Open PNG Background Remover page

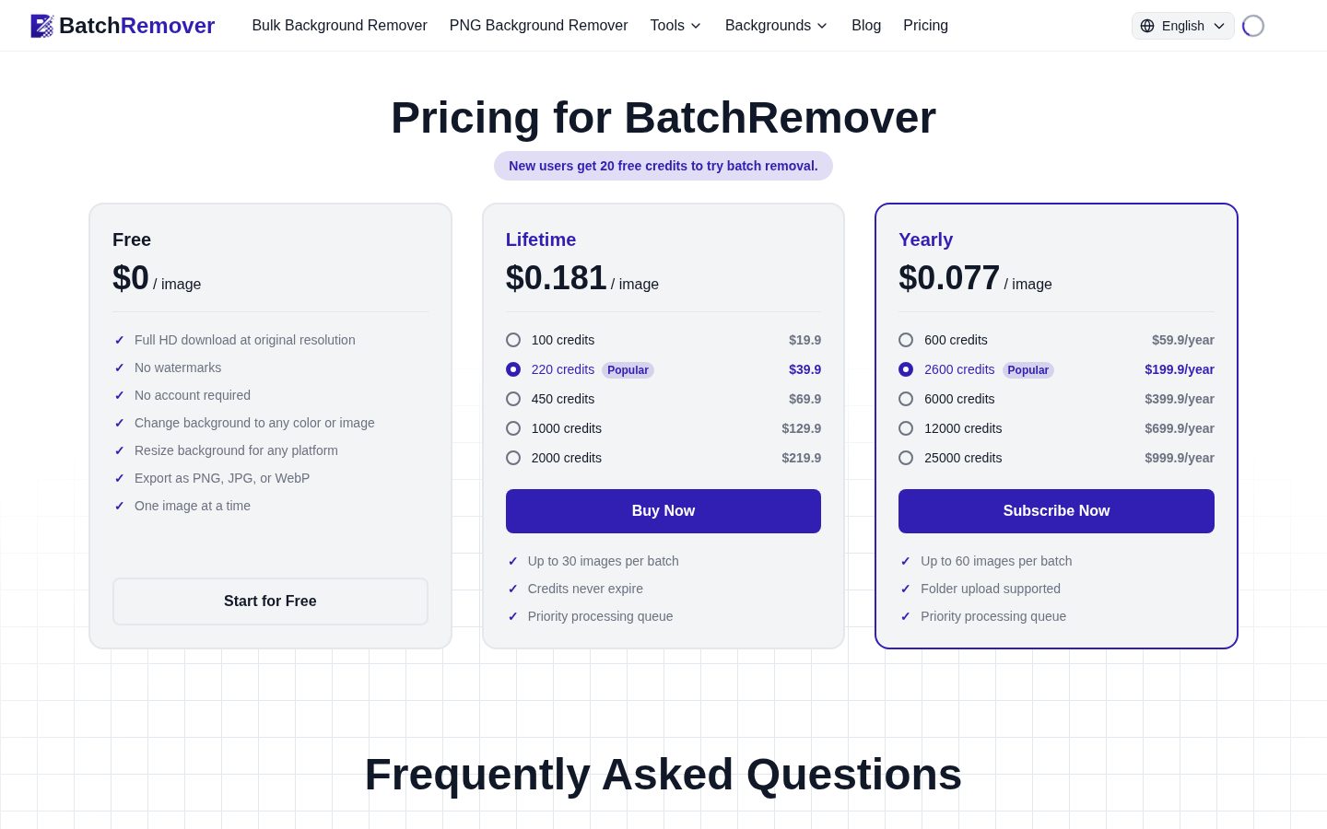tap(538, 26)
